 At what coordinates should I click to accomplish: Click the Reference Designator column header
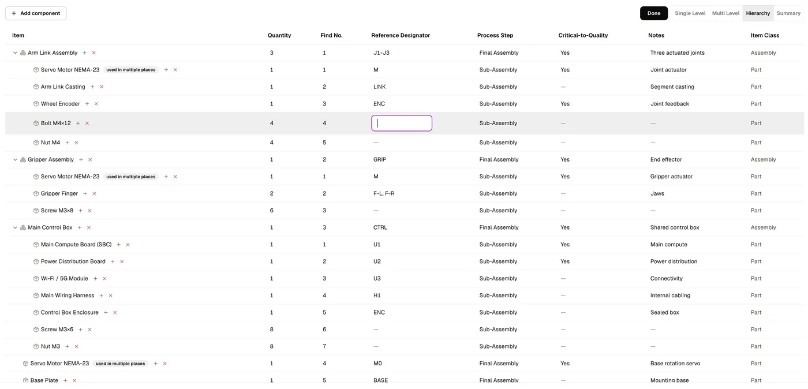coord(401,35)
